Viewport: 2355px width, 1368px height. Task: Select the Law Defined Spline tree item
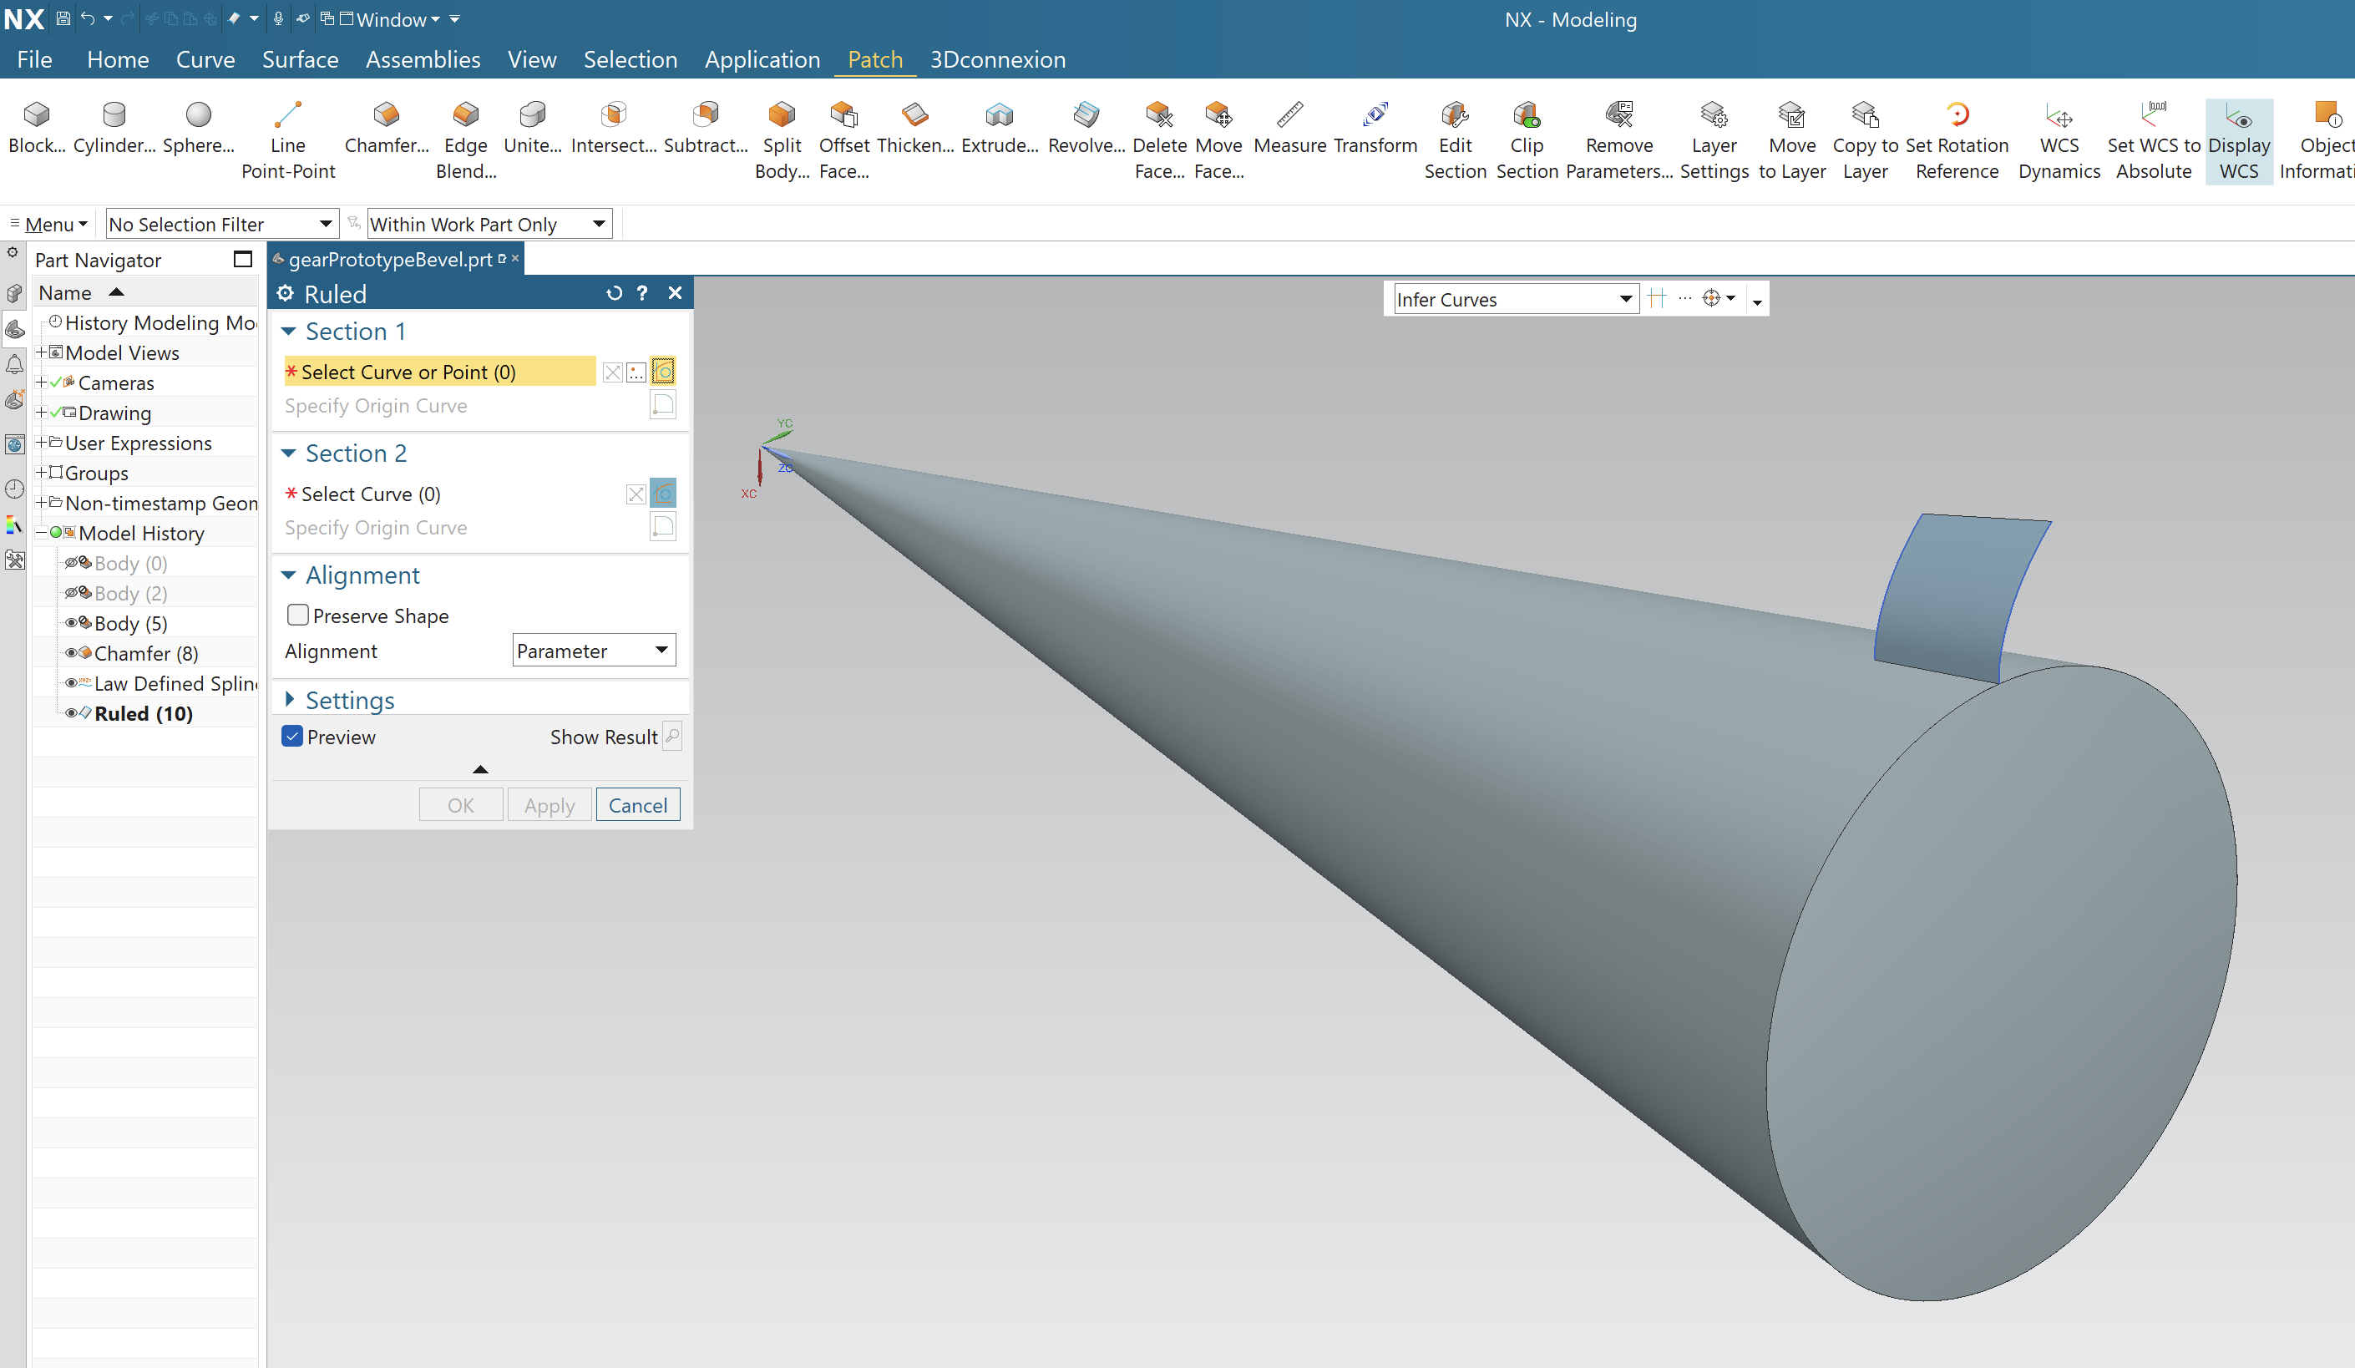[x=174, y=683]
